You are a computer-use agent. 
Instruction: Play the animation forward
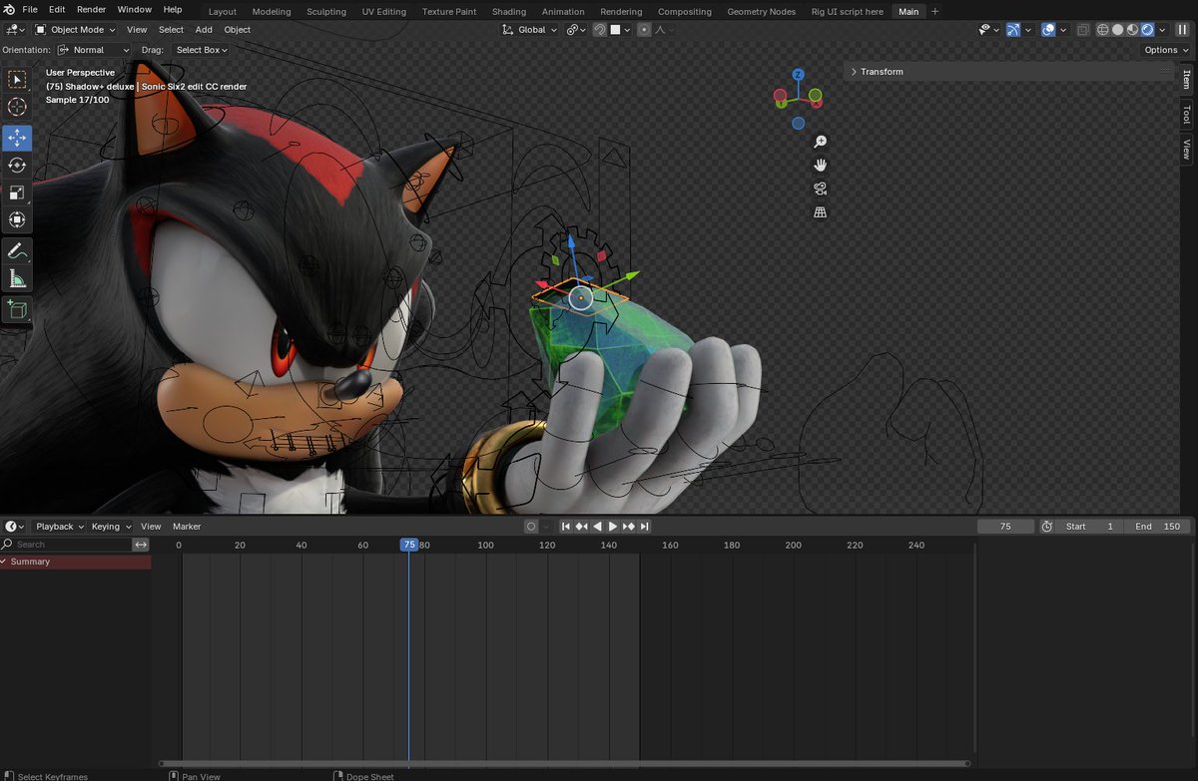[x=613, y=527]
